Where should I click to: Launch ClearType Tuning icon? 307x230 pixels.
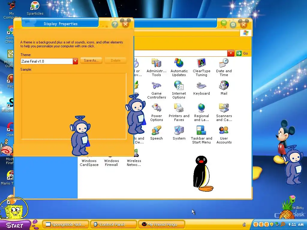point(201,67)
